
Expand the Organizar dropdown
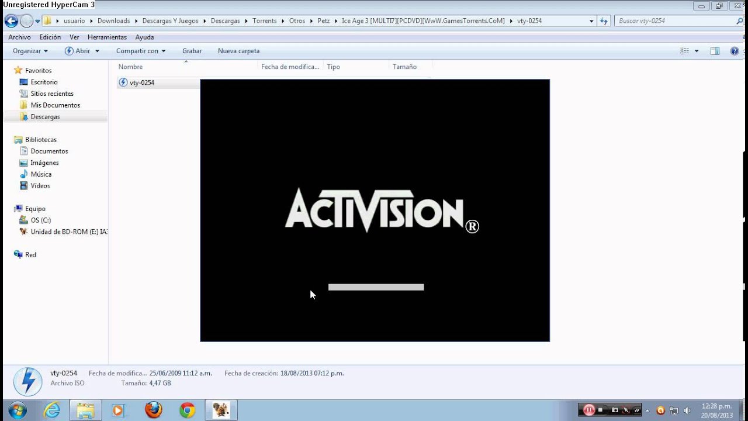tap(30, 51)
